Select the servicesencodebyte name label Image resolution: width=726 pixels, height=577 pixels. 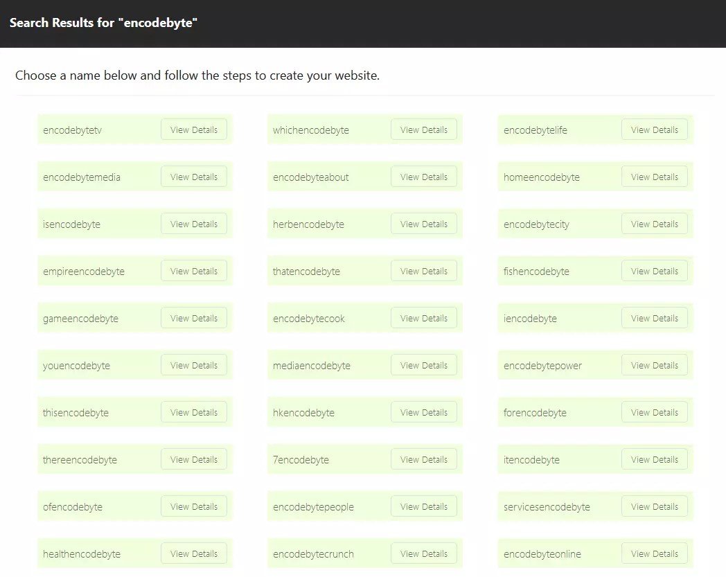[547, 507]
